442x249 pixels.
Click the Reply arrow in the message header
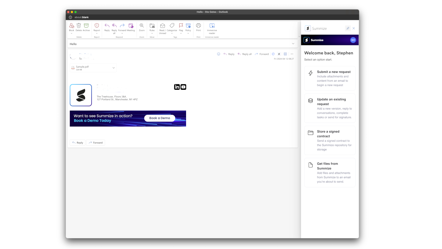(225, 54)
